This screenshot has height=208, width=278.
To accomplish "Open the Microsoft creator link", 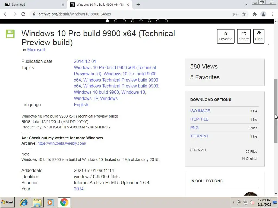I will pyautogui.click(x=36, y=50).
